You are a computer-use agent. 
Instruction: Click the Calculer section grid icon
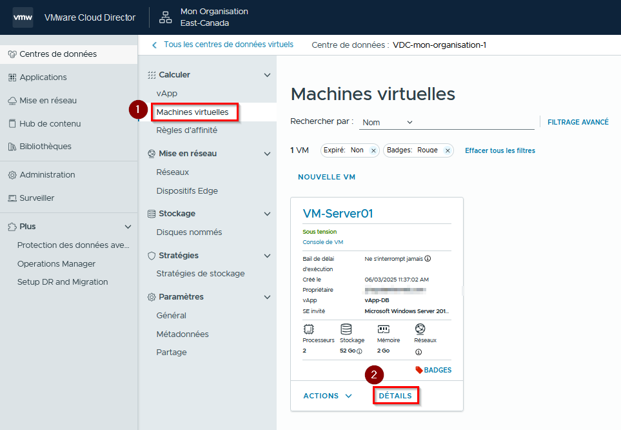pos(152,75)
